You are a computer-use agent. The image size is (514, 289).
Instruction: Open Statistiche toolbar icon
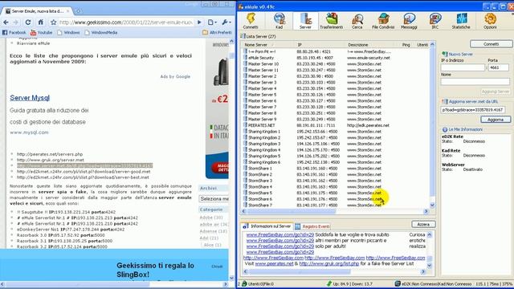[x=461, y=21]
